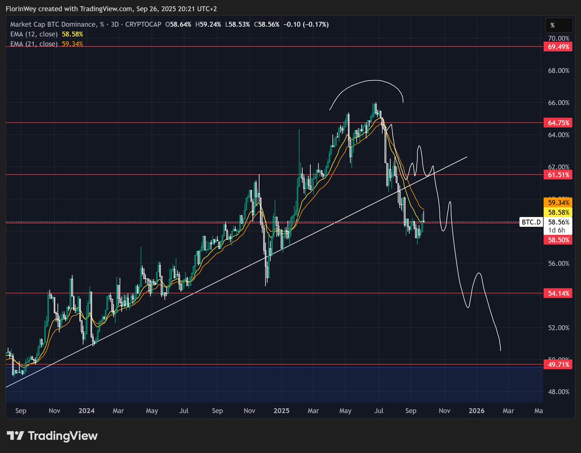Image resolution: width=581 pixels, height=453 pixels.
Task: Click the 2025 label on the time axis
Action: point(281,410)
